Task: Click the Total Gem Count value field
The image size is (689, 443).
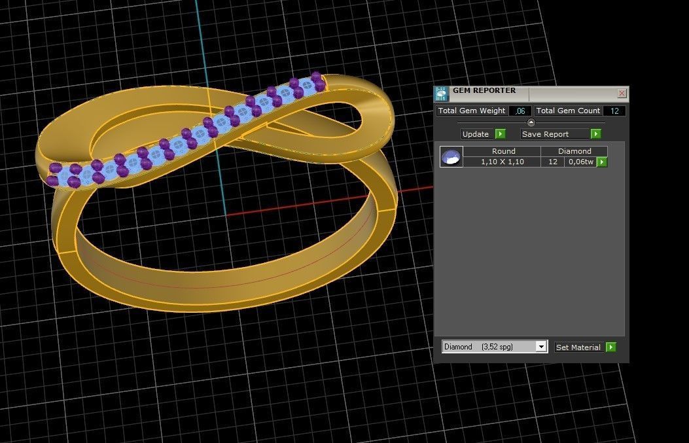Action: [x=614, y=111]
